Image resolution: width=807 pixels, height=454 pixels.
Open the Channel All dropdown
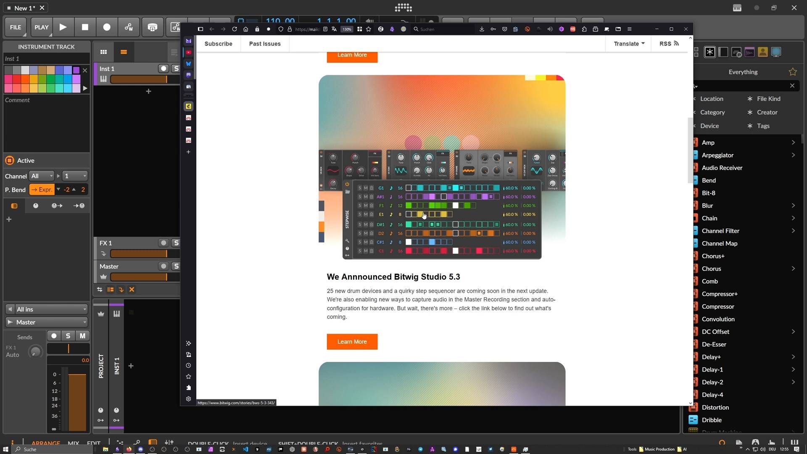click(x=42, y=176)
